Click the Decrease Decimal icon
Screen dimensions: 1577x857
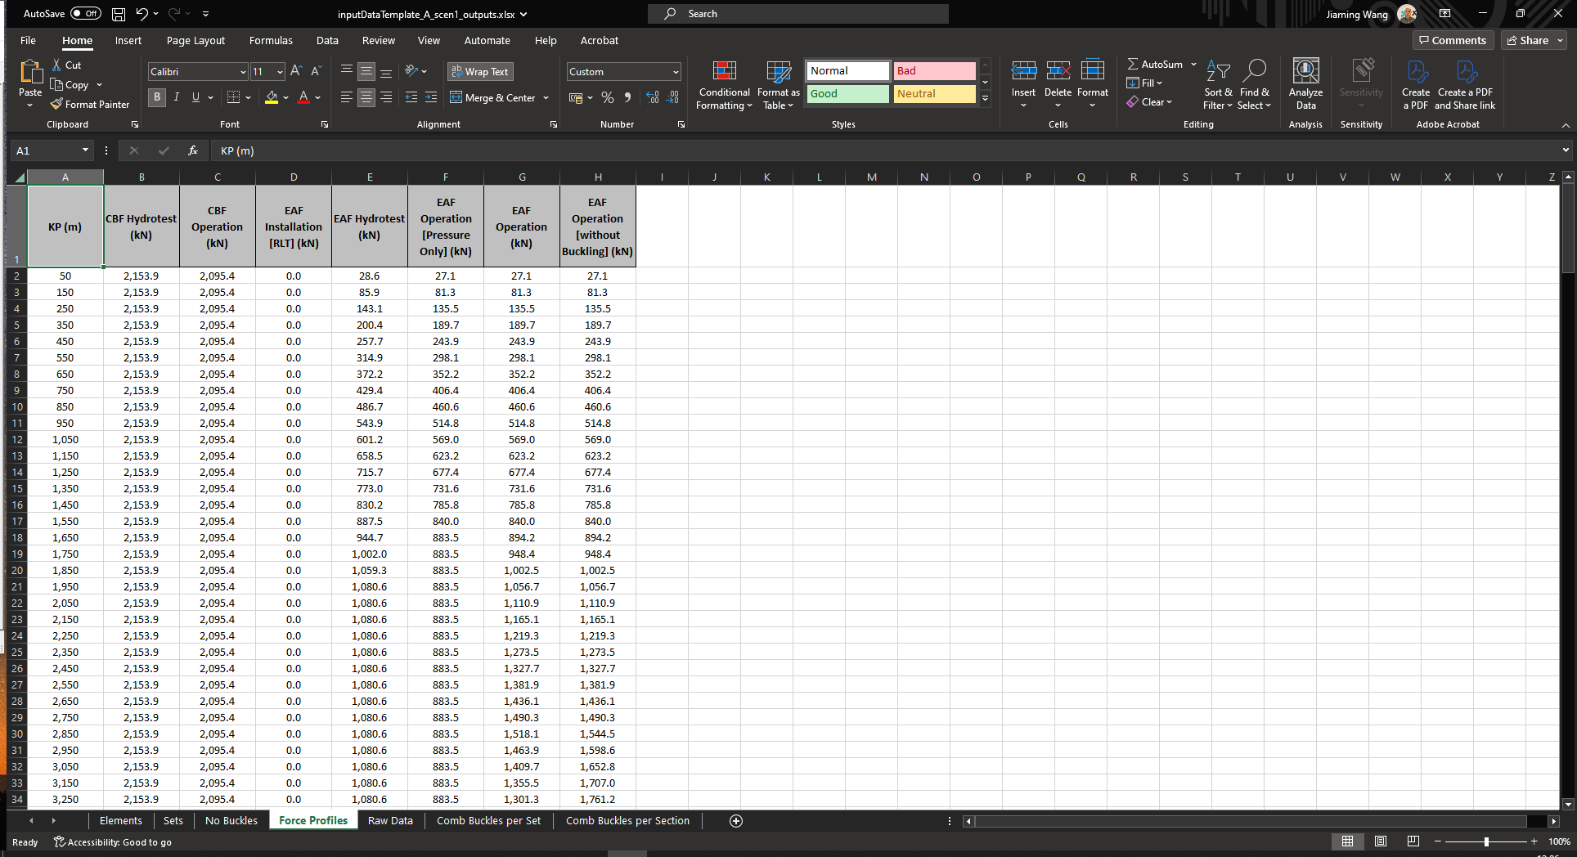672,97
